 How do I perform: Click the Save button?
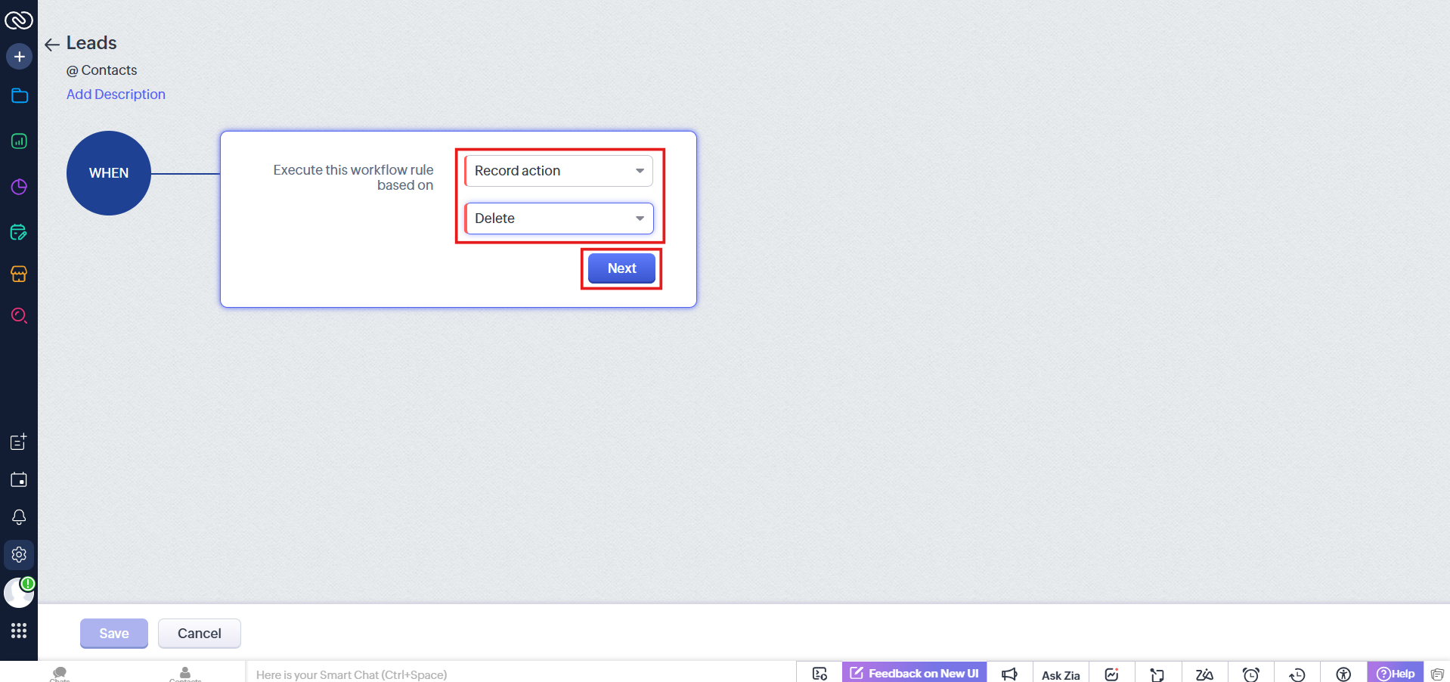[114, 634]
